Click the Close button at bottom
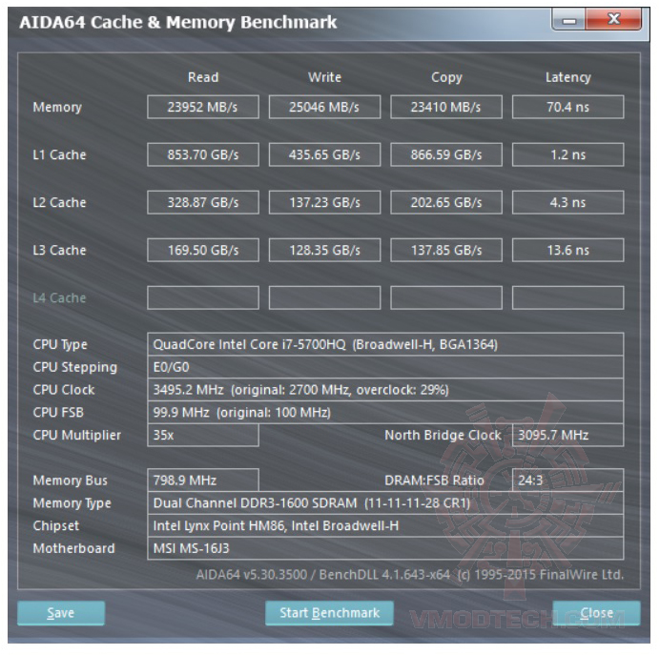Screen dimensions: 660x655 tap(596, 613)
